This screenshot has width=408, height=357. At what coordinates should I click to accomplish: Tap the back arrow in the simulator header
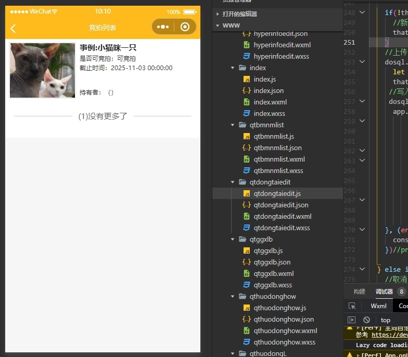click(x=13, y=28)
